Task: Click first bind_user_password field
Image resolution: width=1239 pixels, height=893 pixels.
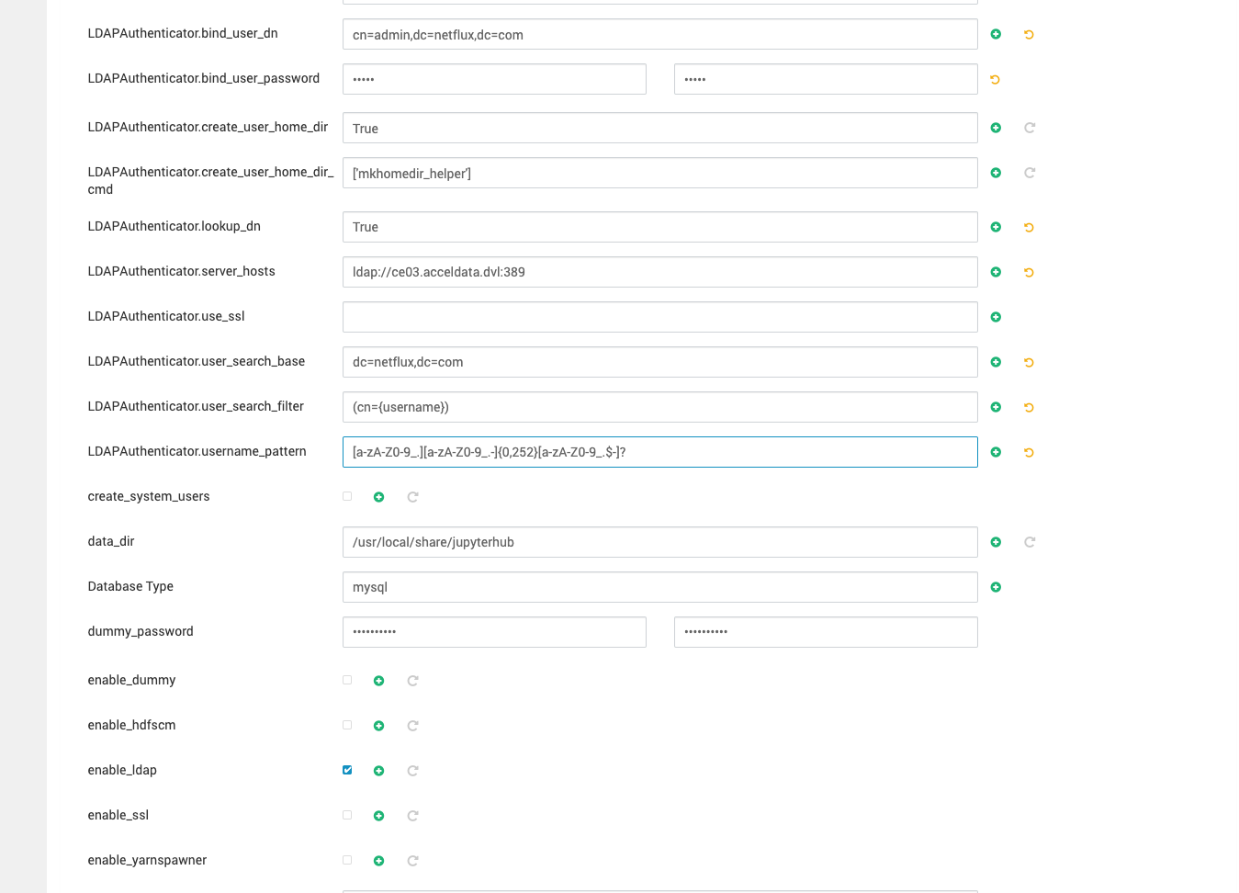Action: [x=494, y=79]
